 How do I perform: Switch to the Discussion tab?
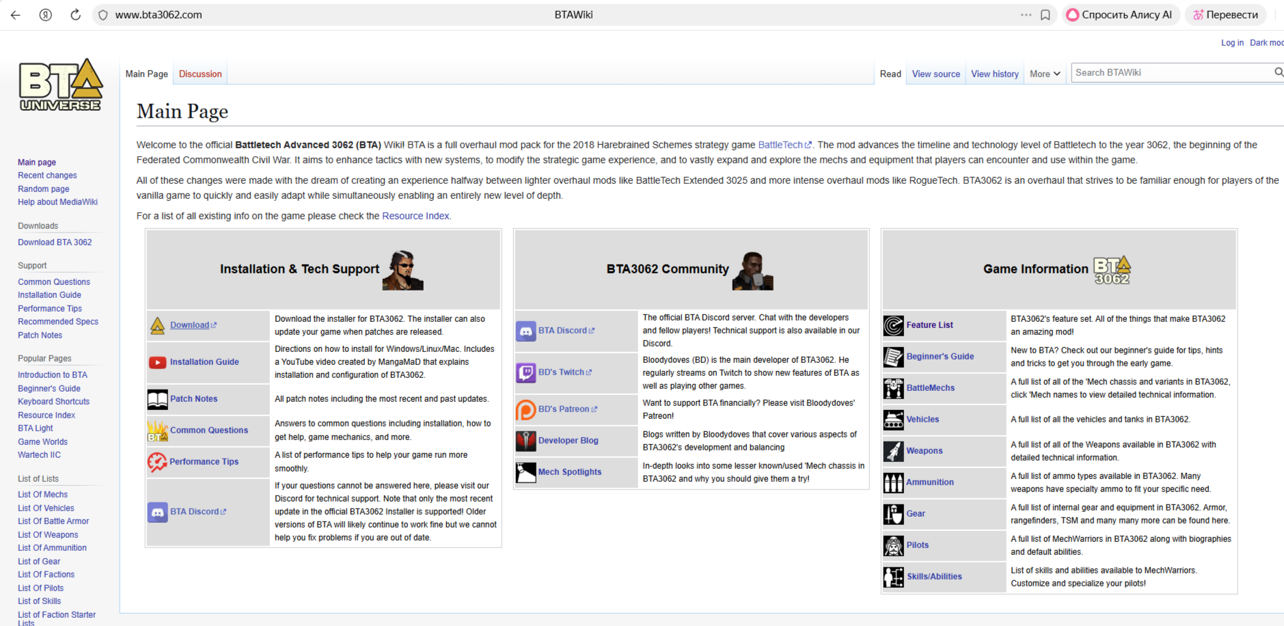[x=200, y=74]
